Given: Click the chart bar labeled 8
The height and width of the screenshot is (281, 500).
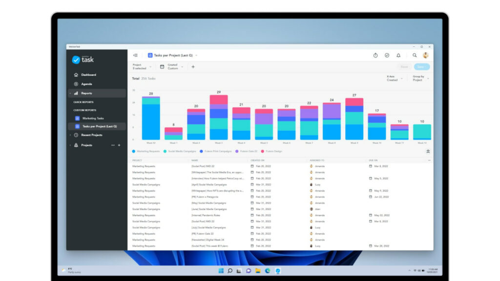Looking at the screenshot, I should click(x=173, y=134).
